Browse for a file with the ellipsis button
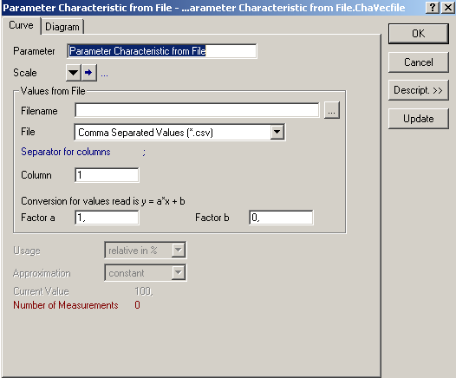This screenshot has width=456, height=378. 332,110
